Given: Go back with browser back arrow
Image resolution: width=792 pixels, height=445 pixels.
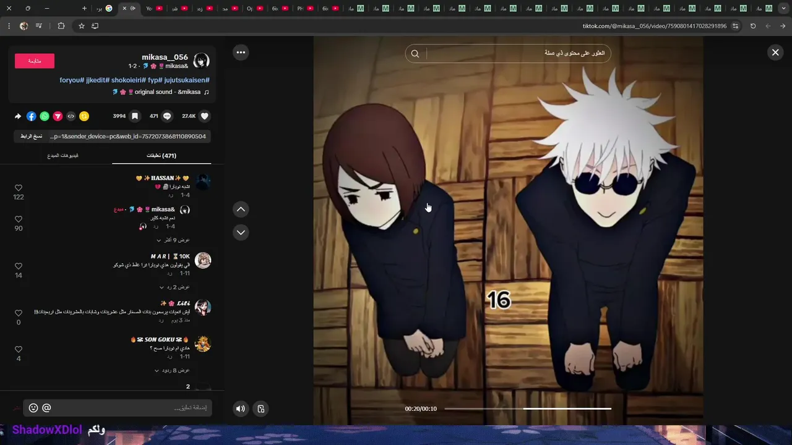Looking at the screenshot, I should (x=783, y=26).
